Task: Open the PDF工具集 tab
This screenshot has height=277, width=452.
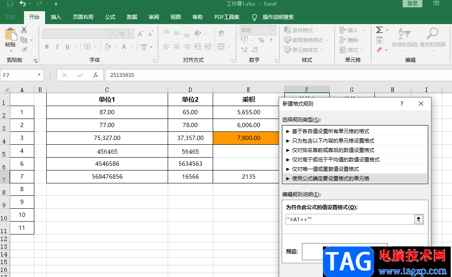Action: 227,17
